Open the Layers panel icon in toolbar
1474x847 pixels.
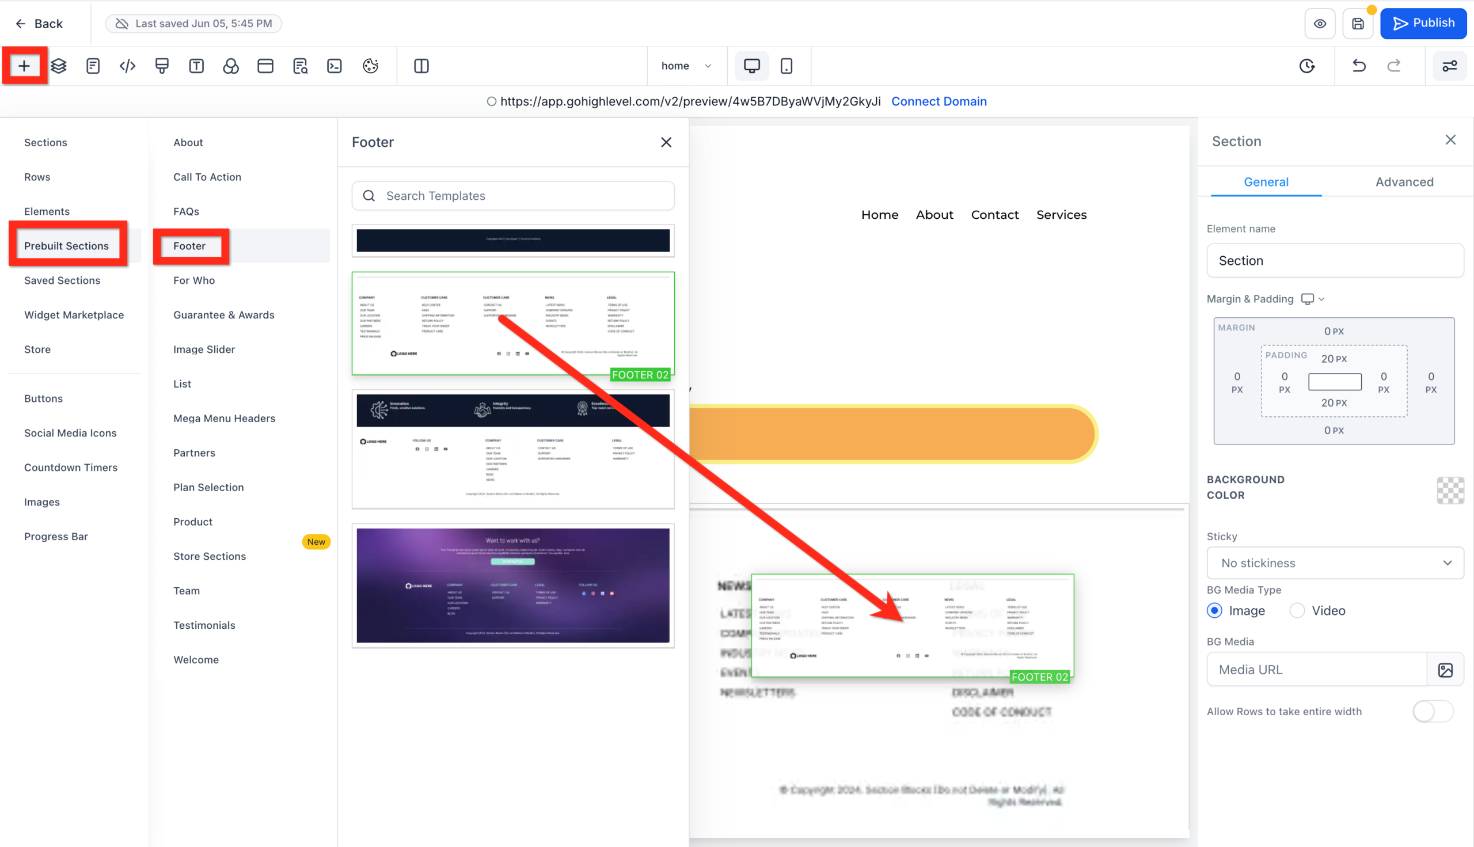[x=58, y=66]
